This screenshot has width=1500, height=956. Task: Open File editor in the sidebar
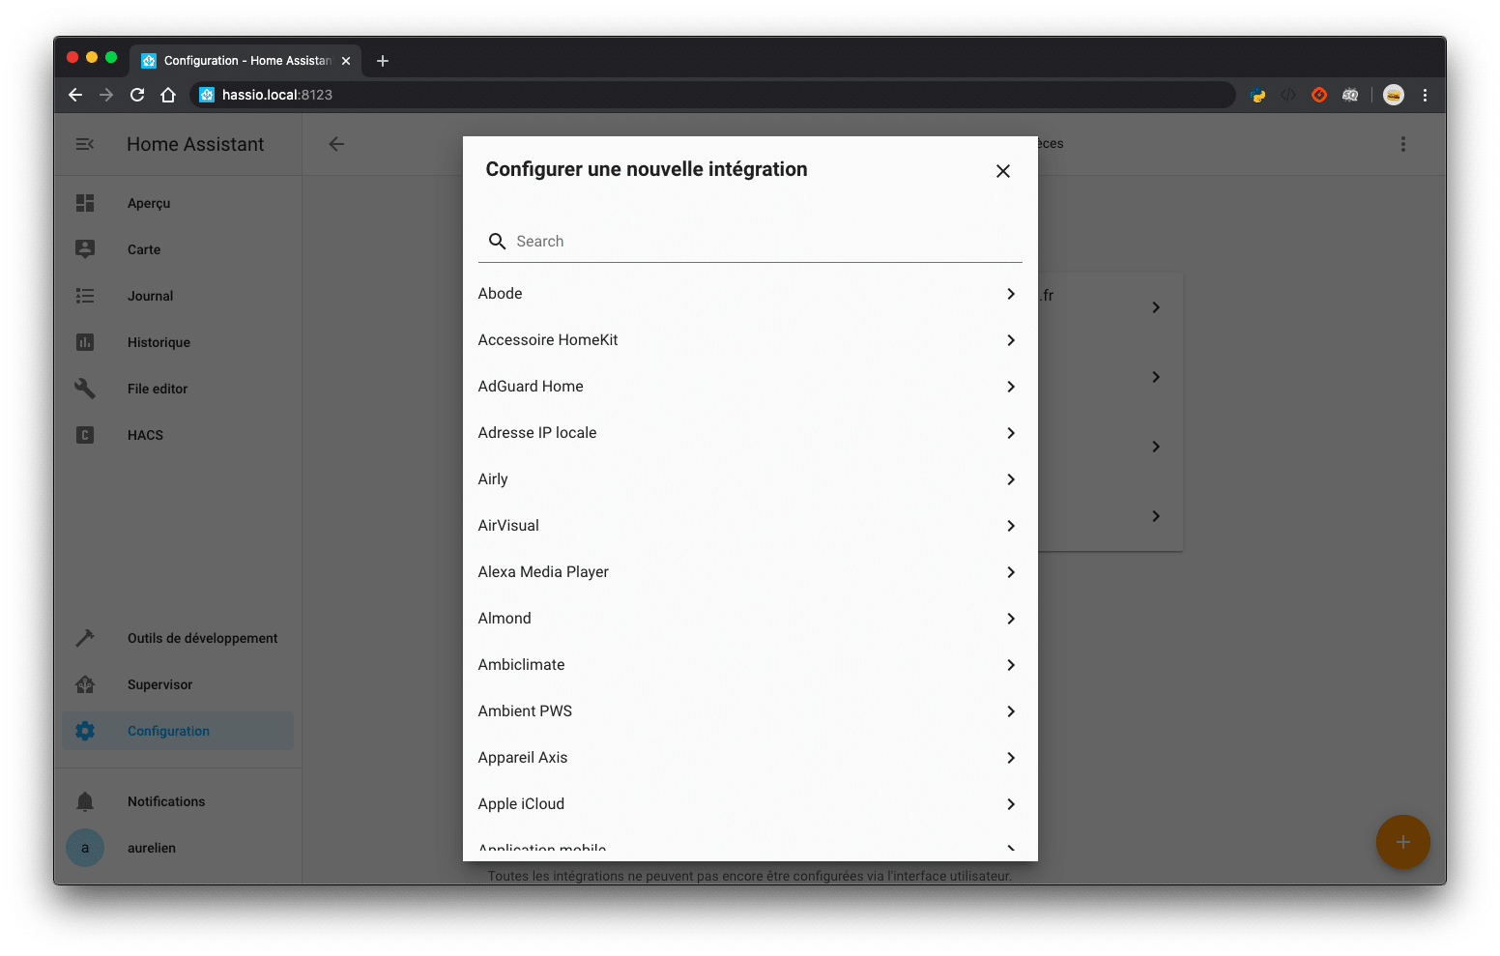[x=178, y=389]
